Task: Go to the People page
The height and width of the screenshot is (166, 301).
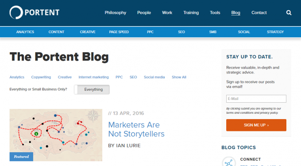Action: [x=144, y=13]
